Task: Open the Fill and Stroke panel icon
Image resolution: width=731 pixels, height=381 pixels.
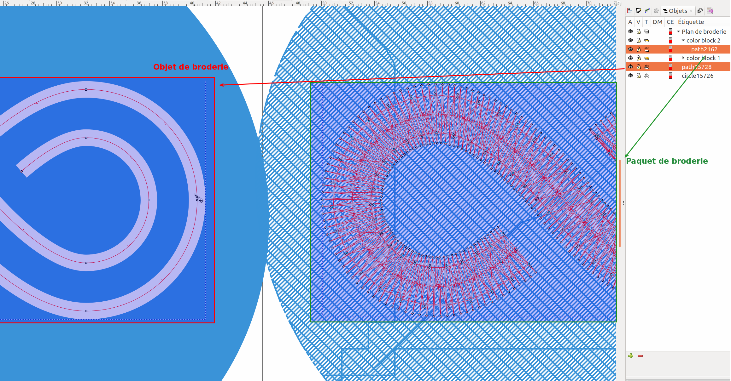Action: (639, 11)
